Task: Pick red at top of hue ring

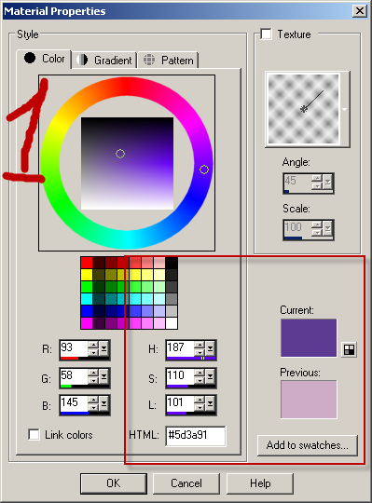Action: [x=127, y=87]
